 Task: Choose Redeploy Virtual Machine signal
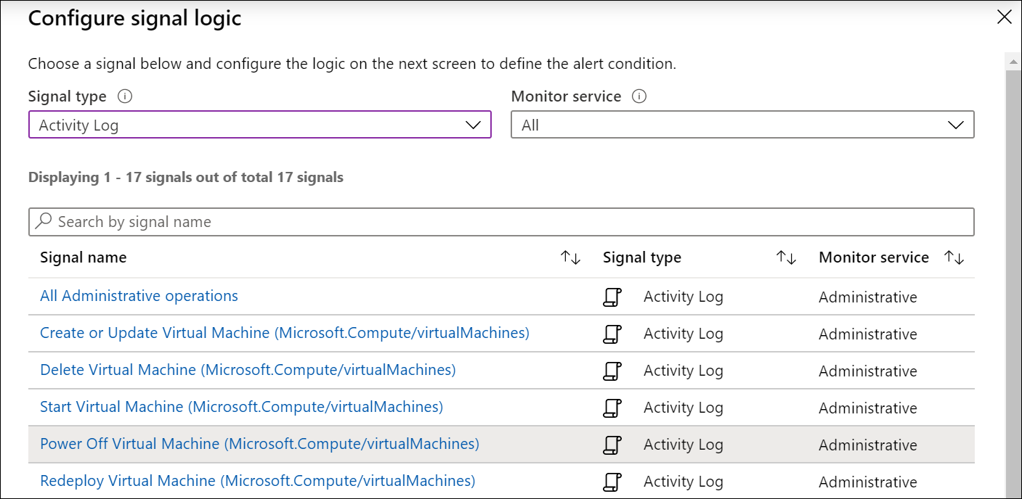tap(257, 481)
